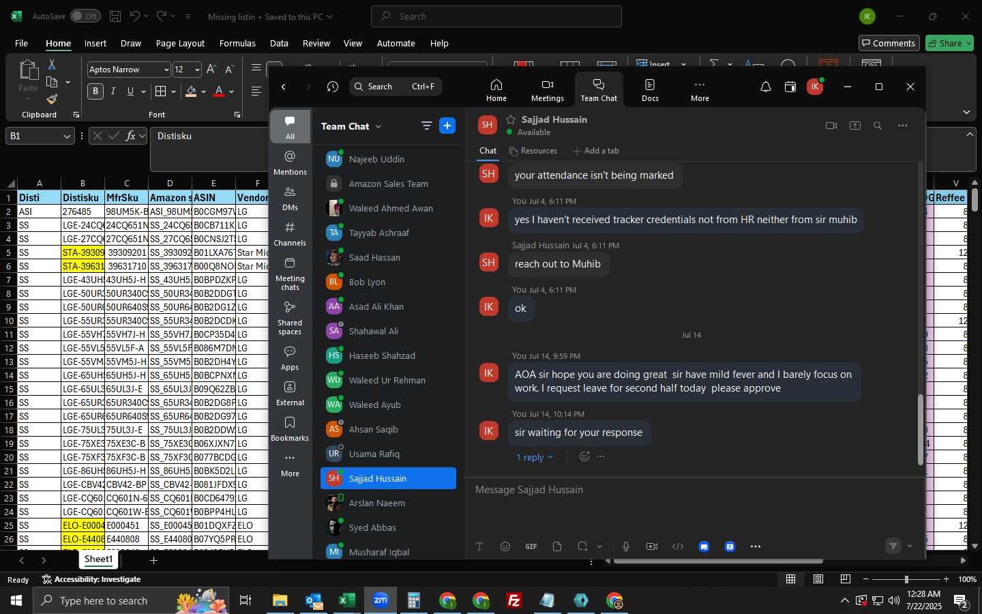
Task: Open font size dropdown
Action: coord(197,70)
